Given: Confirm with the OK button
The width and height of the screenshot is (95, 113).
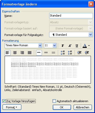Looking at the screenshot, I should point(62,107).
